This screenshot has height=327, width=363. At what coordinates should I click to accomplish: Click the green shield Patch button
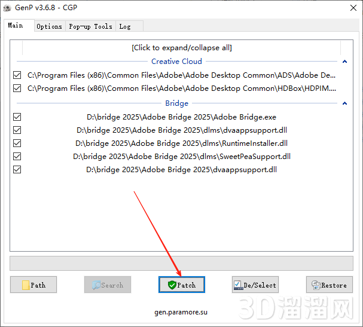pyautogui.click(x=182, y=285)
